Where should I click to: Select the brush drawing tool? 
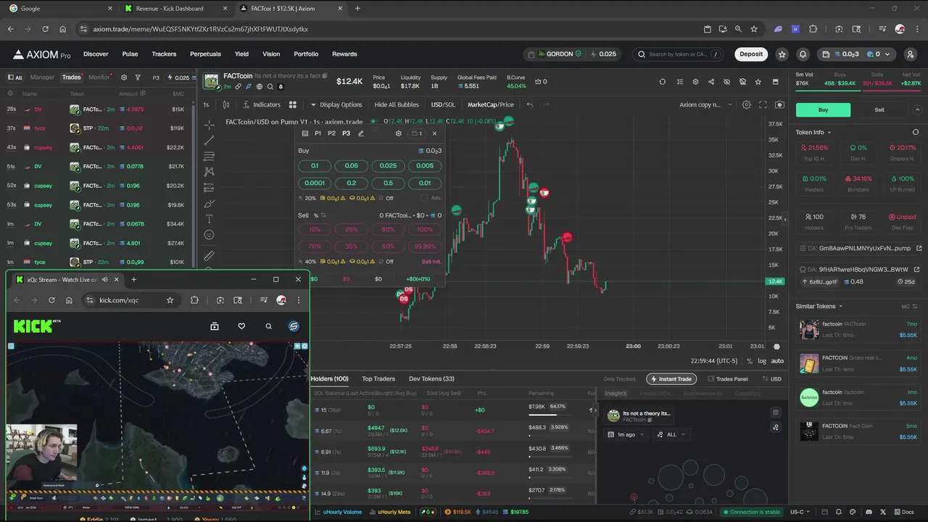point(210,203)
